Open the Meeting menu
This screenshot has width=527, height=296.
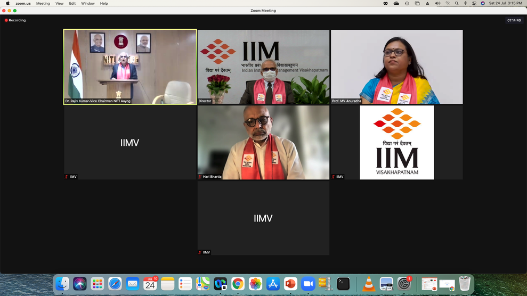pyautogui.click(x=43, y=3)
